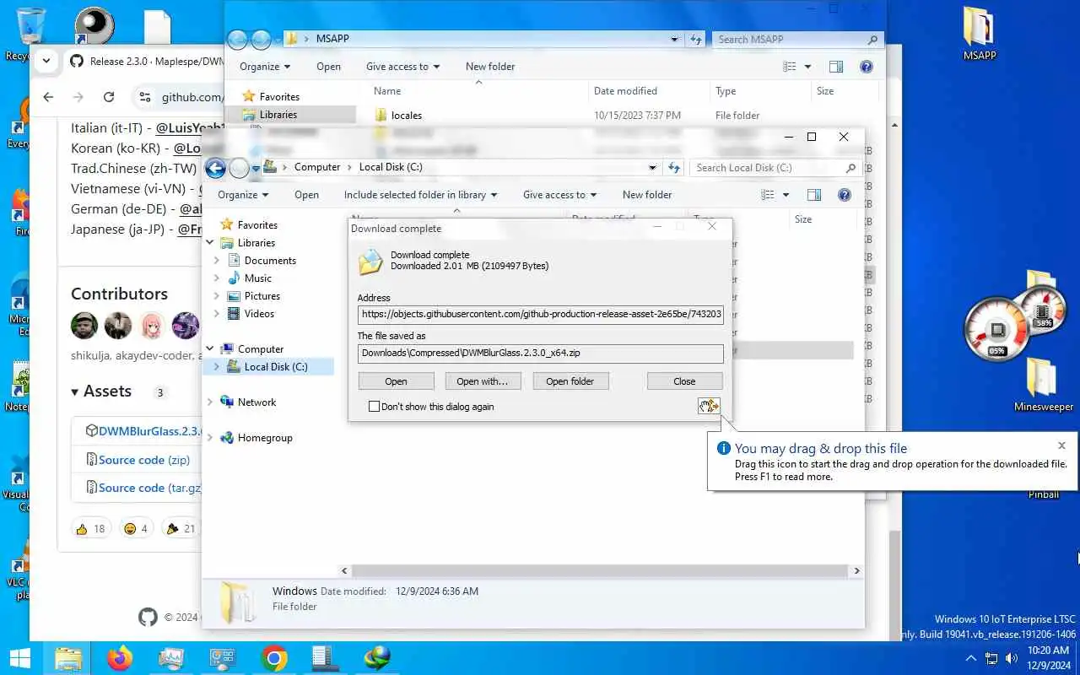The width and height of the screenshot is (1080, 675).
Task: Click Source code (zip) link
Action: click(144, 460)
